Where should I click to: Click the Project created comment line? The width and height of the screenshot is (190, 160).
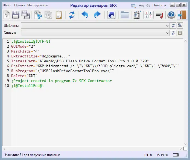(62, 81)
